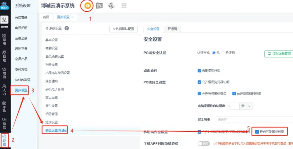The image size is (293, 149).
Task: Open 设置 gear in left sidebar
Action: click(x=4, y=140)
